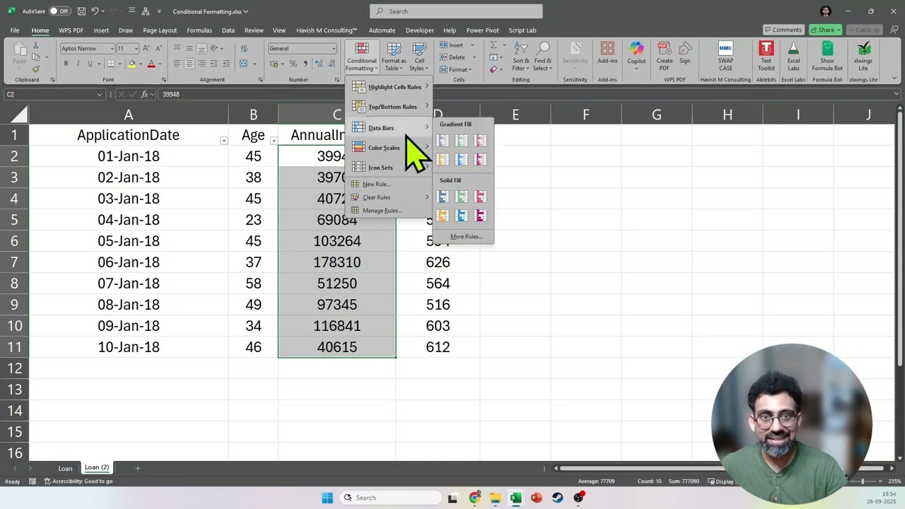
Task: Set align left
Action: click(x=177, y=64)
